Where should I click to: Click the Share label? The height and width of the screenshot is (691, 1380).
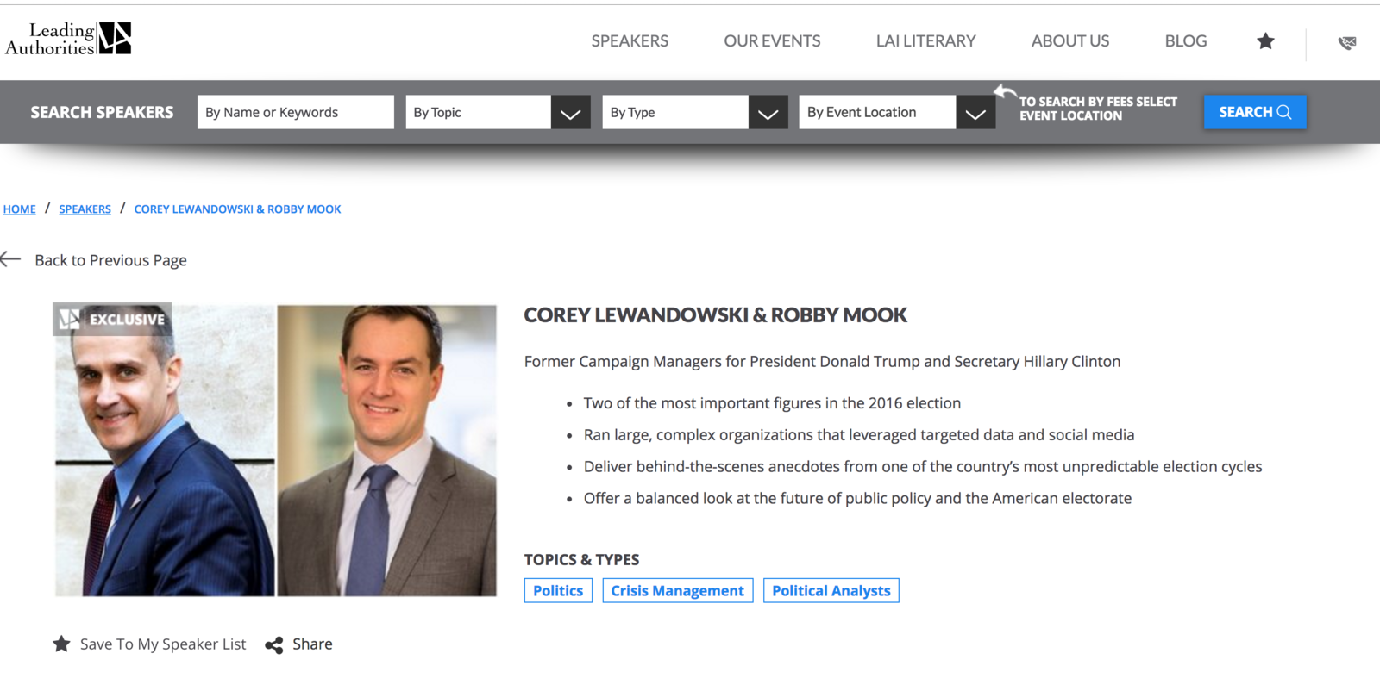(312, 644)
